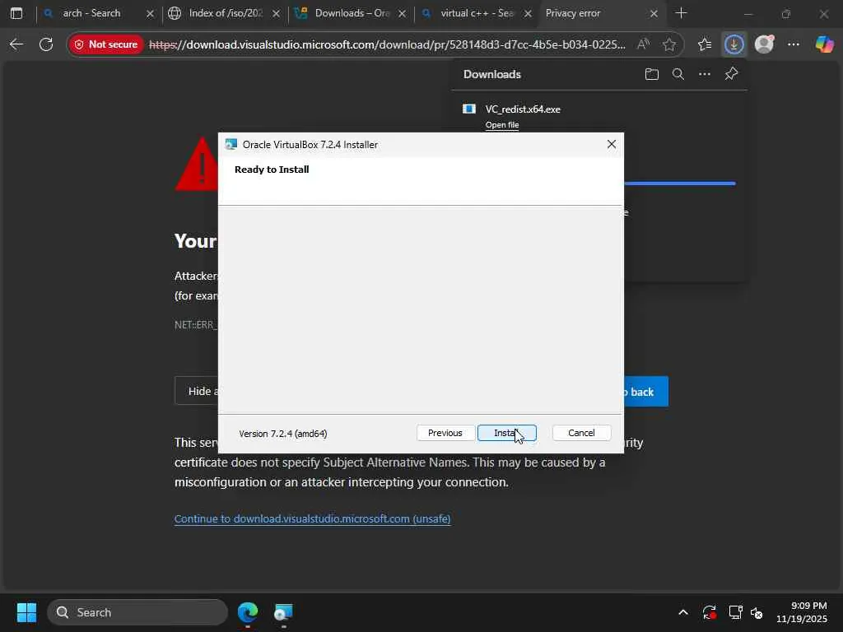The height and width of the screenshot is (632, 843).
Task: Toggle the Downloads toolbar button
Action: click(x=734, y=44)
